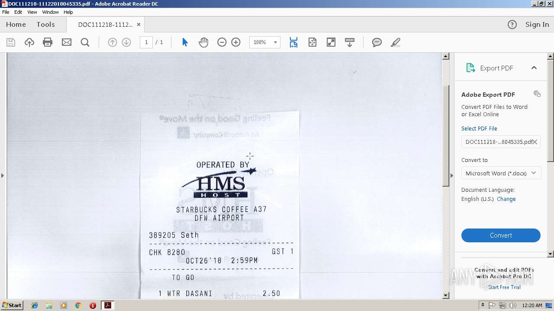
Task: Choose the Selection arrow tool
Action: point(185,42)
